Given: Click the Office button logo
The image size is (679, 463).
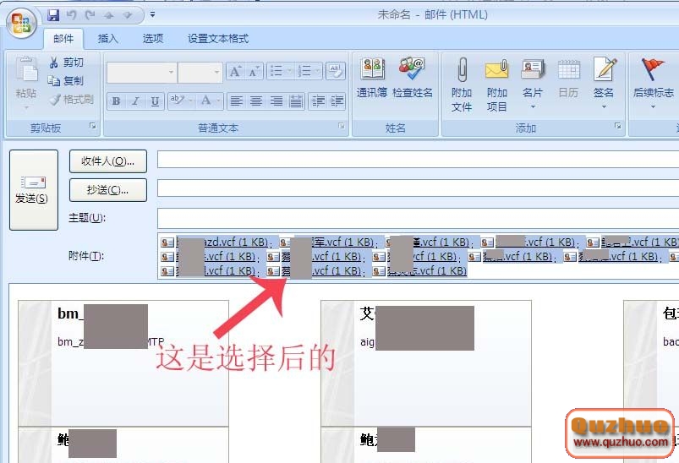Looking at the screenshot, I should (22, 23).
